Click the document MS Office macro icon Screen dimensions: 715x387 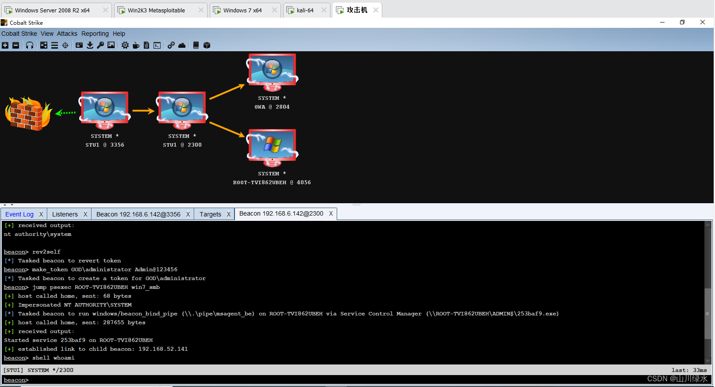pyautogui.click(x=146, y=45)
